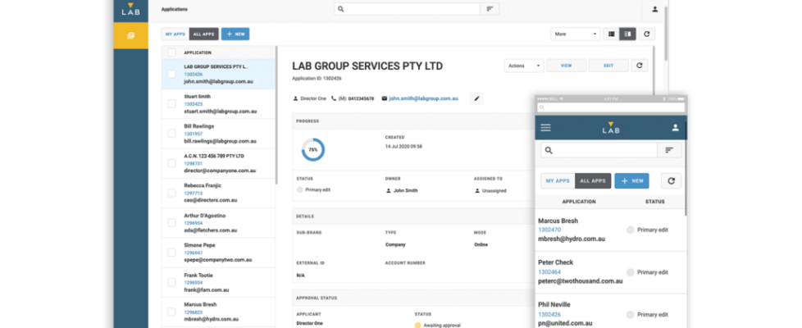Expand the Actions dropdown
The height and width of the screenshot is (328, 802).
(524, 66)
